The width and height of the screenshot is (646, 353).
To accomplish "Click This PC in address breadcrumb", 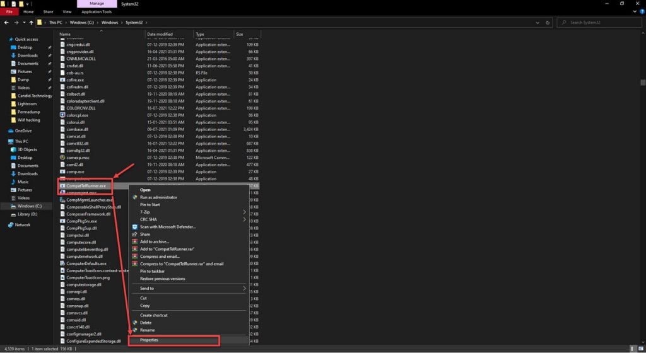I will (x=56, y=23).
